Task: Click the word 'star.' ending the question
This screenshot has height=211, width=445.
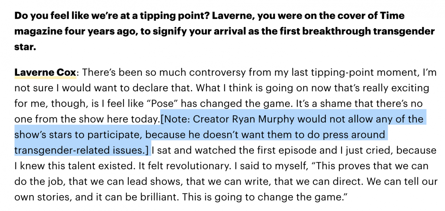Action: click(25, 48)
